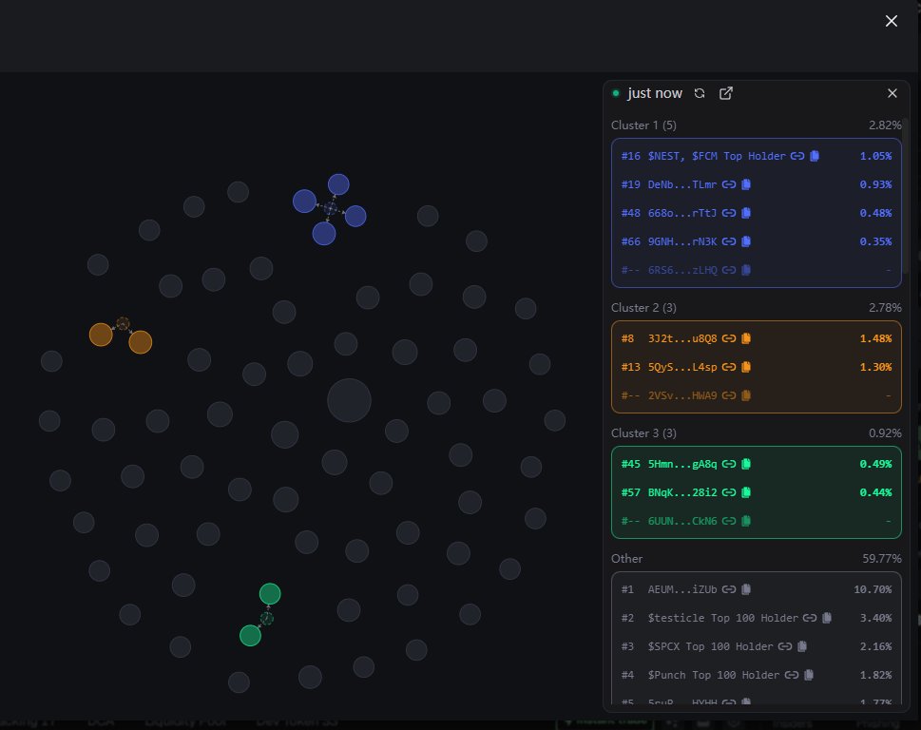The width and height of the screenshot is (921, 730).
Task: Open link icon for DeNb...TLmr
Action: (x=729, y=184)
